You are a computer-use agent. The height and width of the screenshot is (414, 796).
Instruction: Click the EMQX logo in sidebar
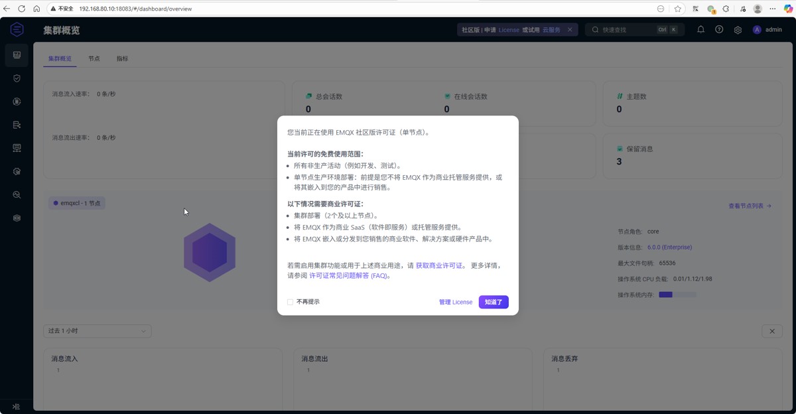[17, 29]
